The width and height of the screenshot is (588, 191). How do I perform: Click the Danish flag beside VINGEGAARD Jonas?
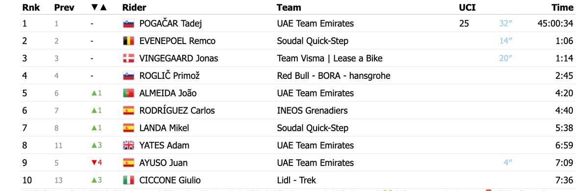coord(128,58)
